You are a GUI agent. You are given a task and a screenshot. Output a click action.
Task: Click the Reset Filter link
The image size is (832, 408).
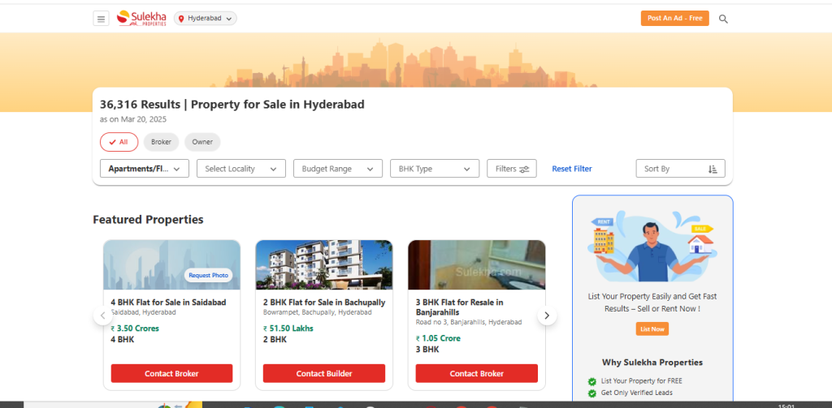pyautogui.click(x=571, y=169)
